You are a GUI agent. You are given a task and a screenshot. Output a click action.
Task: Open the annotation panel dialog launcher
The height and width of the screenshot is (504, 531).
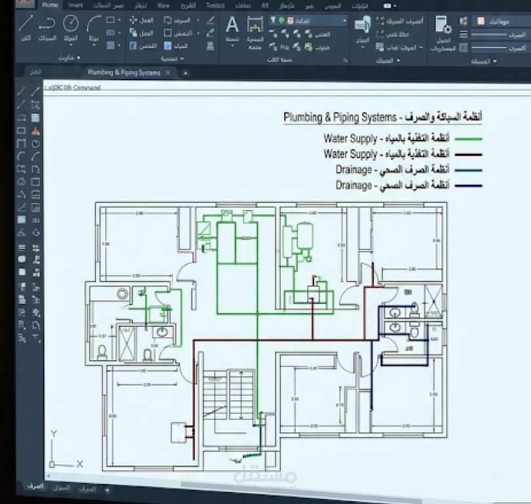pyautogui.click(x=345, y=60)
